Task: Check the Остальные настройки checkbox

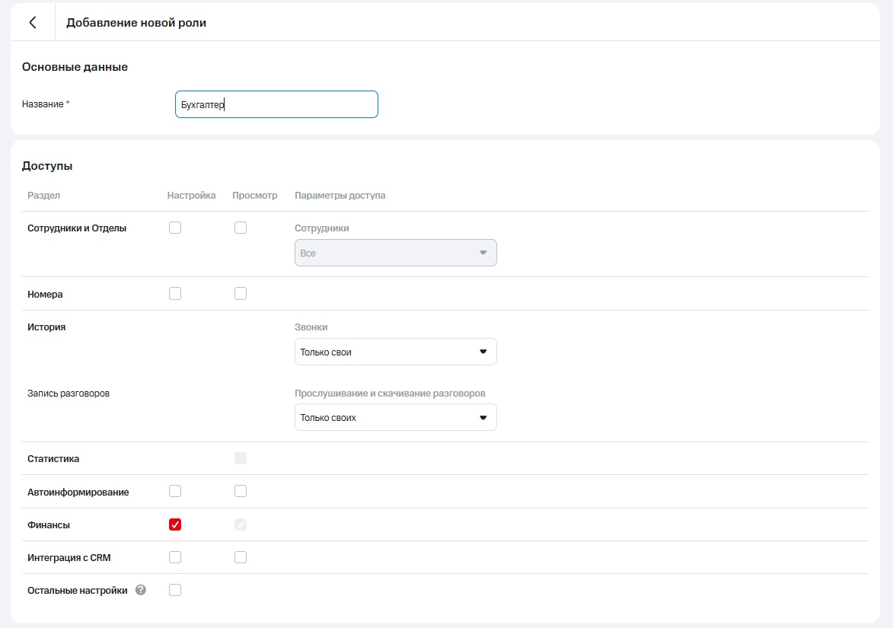Action: [x=175, y=590]
